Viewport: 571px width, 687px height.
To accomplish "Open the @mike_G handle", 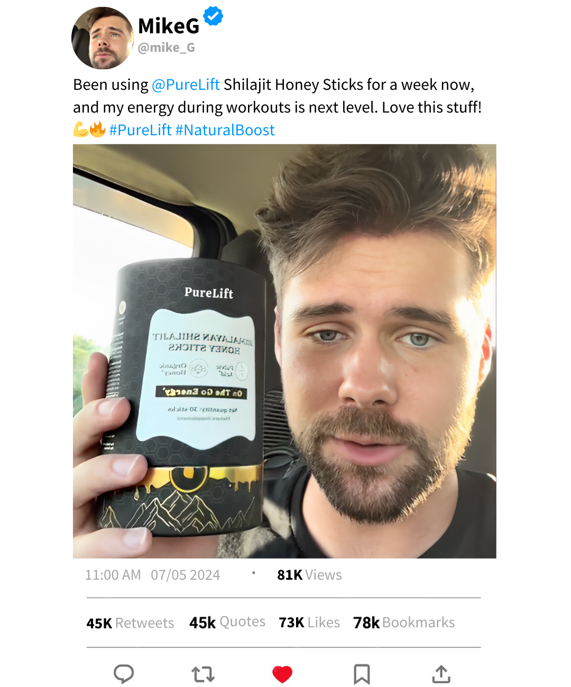I will click(167, 48).
